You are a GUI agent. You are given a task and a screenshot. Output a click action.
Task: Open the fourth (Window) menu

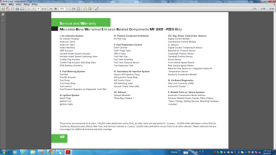click(x=27, y=4)
